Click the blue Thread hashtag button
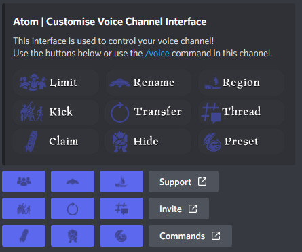Screen dimensions: 302x252 121,209
